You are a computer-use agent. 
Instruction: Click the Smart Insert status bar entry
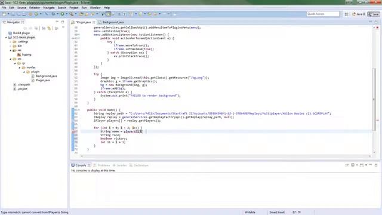(x=277, y=213)
